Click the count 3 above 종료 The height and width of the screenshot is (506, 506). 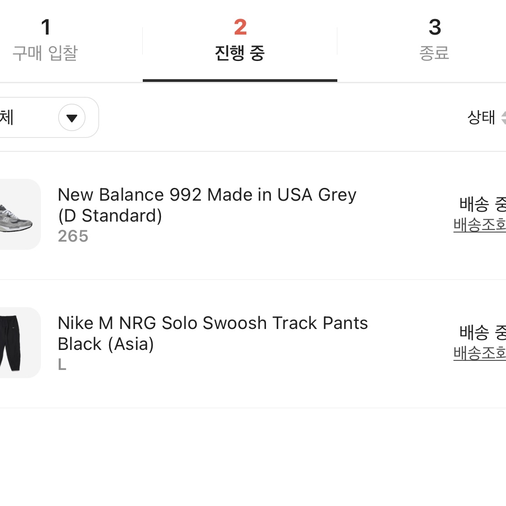click(x=435, y=27)
